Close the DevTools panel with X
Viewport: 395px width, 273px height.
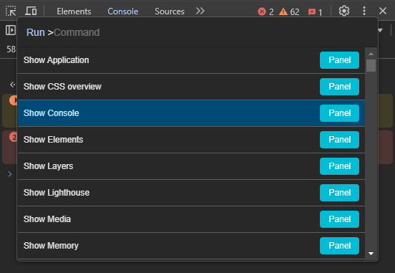click(383, 11)
